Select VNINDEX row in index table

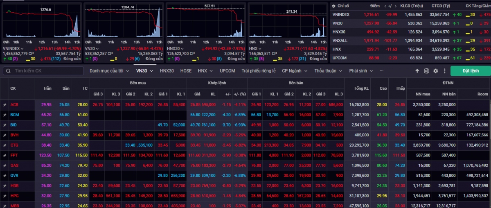pyautogui.click(x=411, y=14)
